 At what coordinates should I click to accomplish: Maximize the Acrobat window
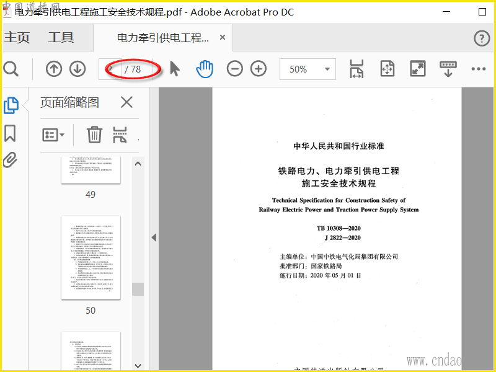click(482, 12)
